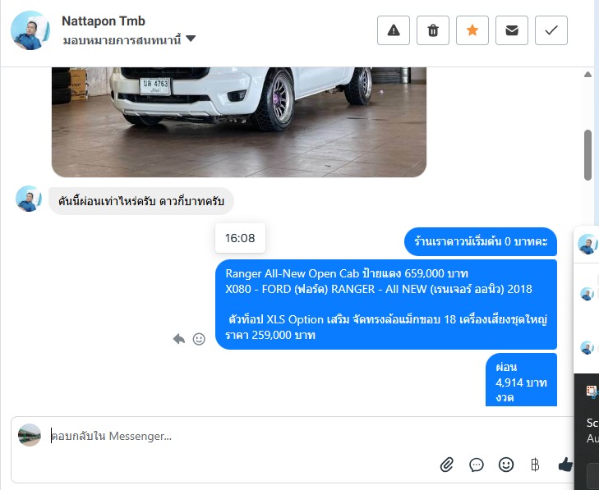This screenshot has width=599, height=490.
Task: Open saved replies speech bubble icon
Action: click(477, 465)
